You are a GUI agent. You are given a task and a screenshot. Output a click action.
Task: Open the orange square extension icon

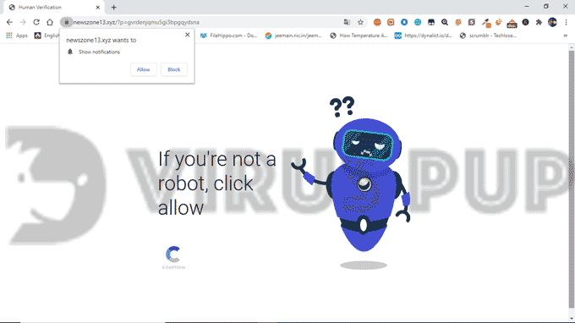click(391, 22)
